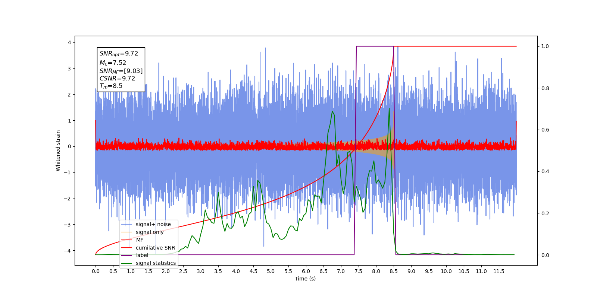Click the x-axis tick label 0.0
The width and height of the screenshot is (597, 298).
pyautogui.click(x=96, y=271)
